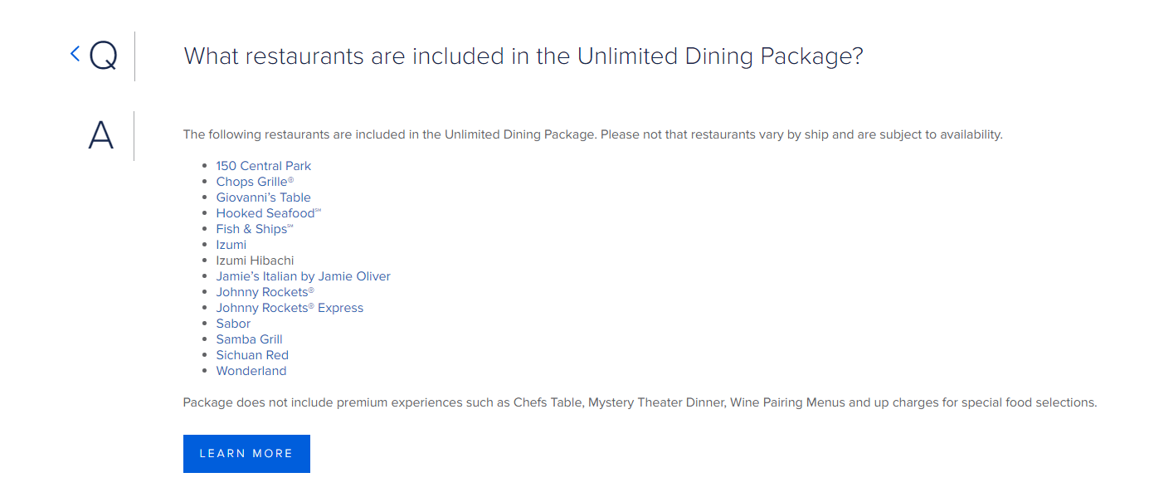Viewport: 1149px width, 497px height.
Task: Open the Johnny Rockets link
Action: click(x=265, y=292)
